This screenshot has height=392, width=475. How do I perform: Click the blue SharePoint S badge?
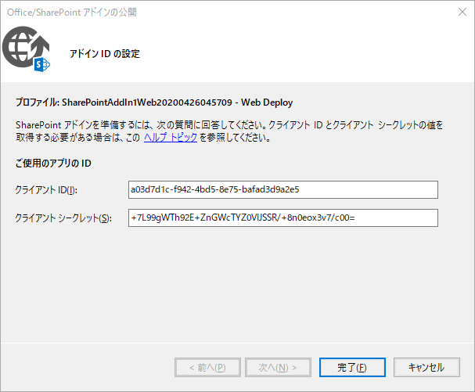43,66
